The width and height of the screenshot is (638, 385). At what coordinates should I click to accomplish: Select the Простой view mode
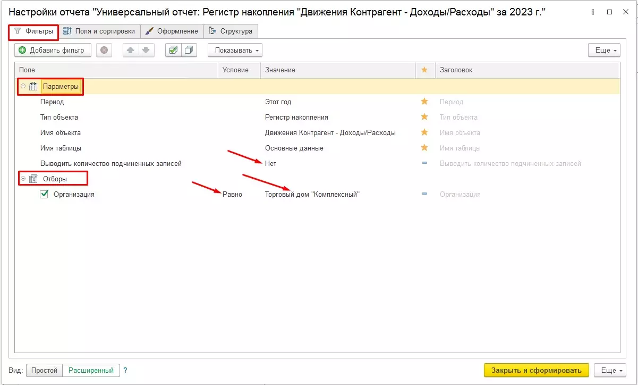(x=44, y=370)
